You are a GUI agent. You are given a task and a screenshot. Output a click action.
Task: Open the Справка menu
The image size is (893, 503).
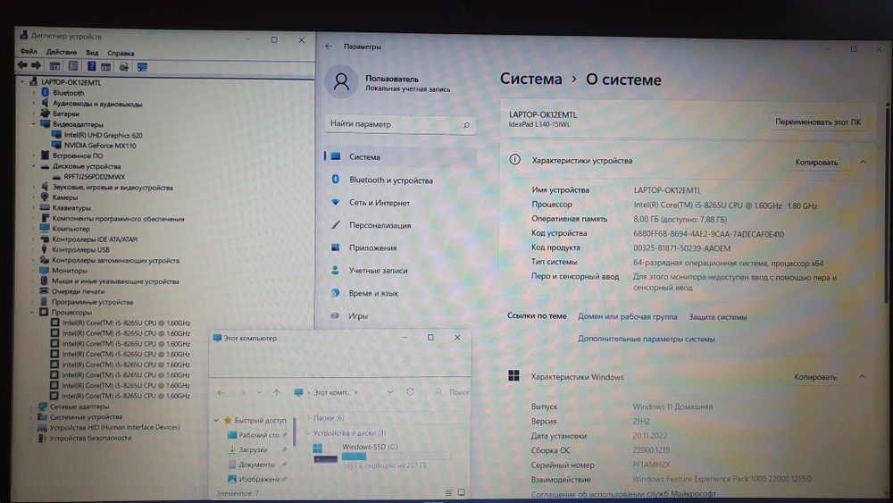121,53
